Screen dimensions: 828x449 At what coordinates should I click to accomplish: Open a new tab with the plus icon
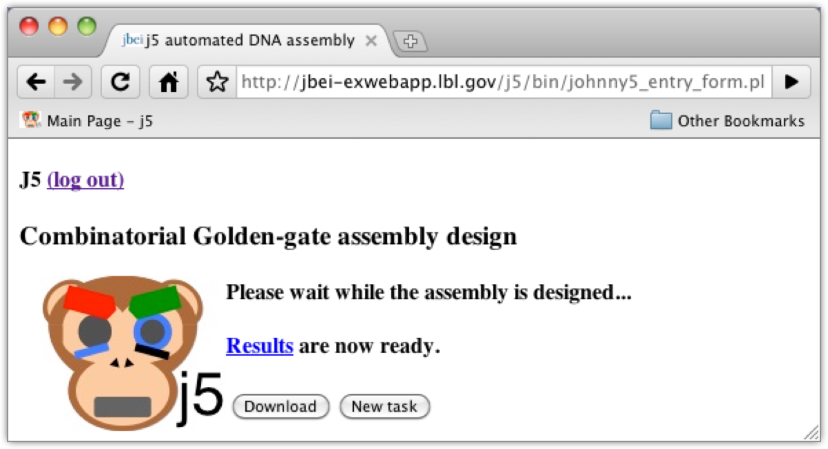411,41
